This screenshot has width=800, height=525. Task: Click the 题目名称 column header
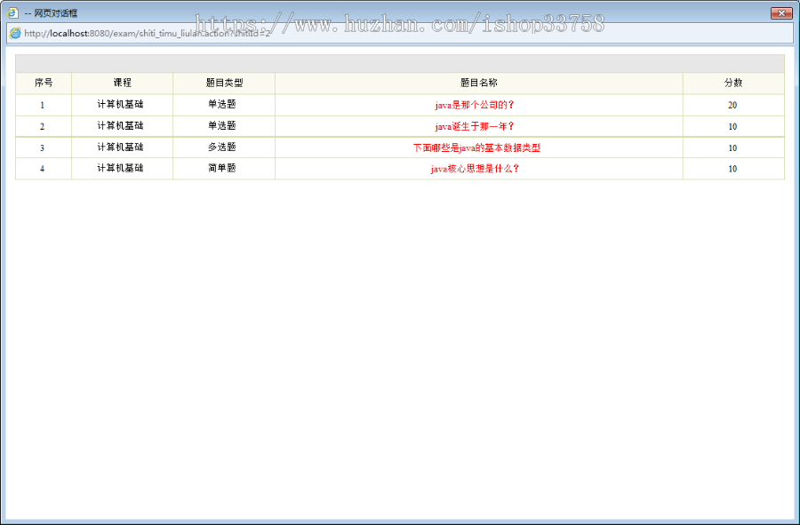(478, 82)
